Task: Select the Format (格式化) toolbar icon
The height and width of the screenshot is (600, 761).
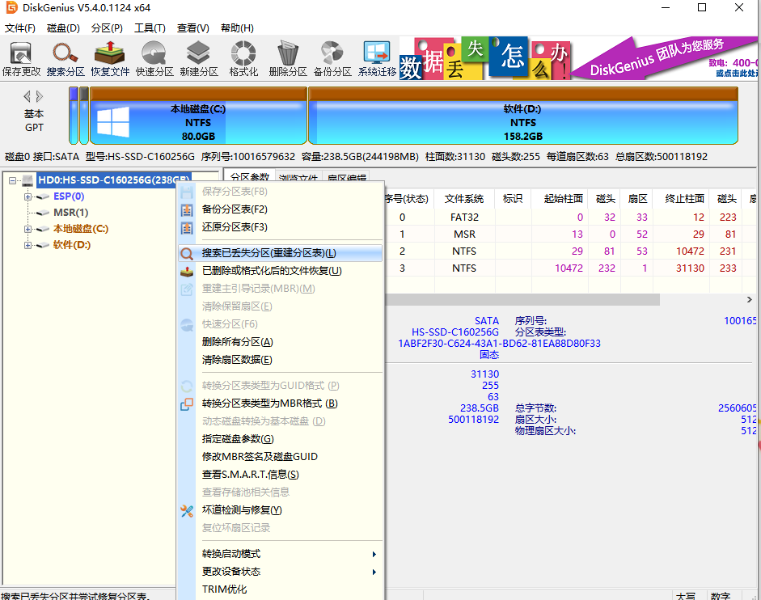Action: click(x=243, y=58)
